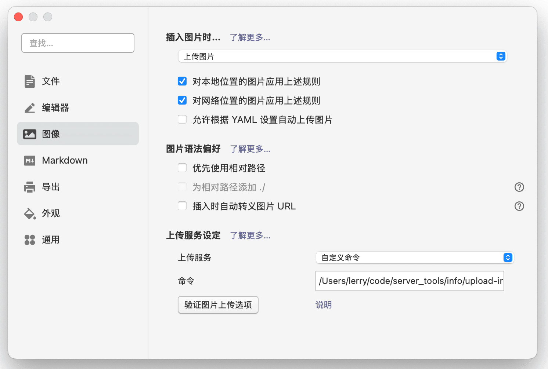Click 了解更多 next to 图片语法偏好
The width and height of the screenshot is (548, 369).
(x=250, y=149)
